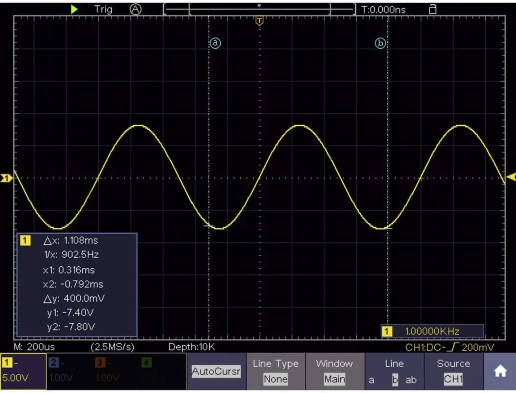Toggle the AutoCursr button
Image resolution: width=516 pixels, height=393 pixels.
coord(216,371)
